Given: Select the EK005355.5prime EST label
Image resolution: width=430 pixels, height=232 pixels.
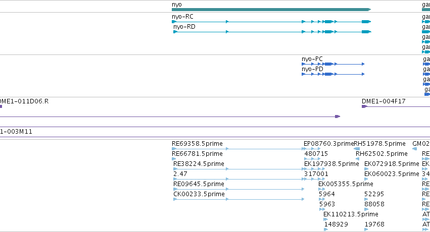Looking at the screenshot, I should pos(346,184).
